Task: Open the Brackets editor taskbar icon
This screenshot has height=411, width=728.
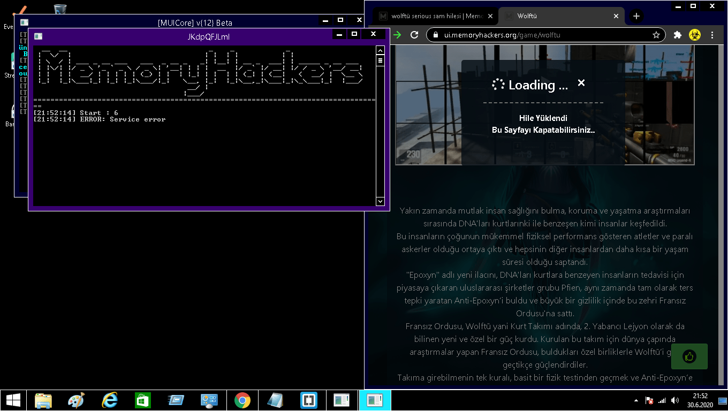Action: pos(309,400)
